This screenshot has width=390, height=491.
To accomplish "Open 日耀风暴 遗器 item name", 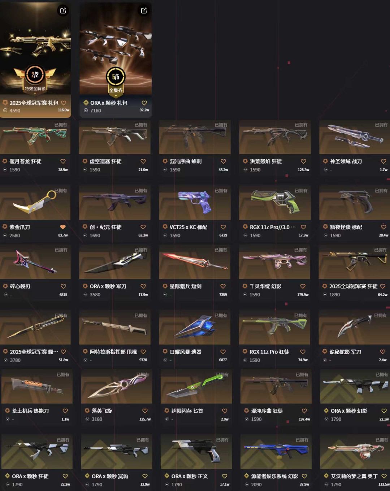I will 186,352.
